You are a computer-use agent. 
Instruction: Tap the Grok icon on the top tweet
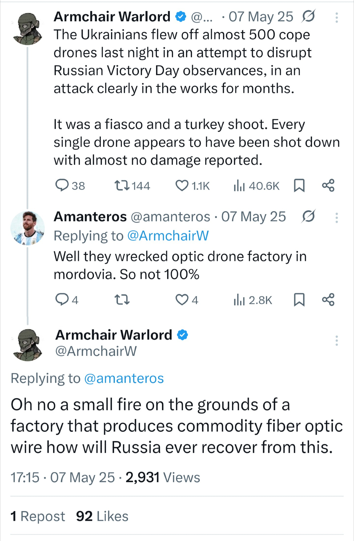[308, 17]
